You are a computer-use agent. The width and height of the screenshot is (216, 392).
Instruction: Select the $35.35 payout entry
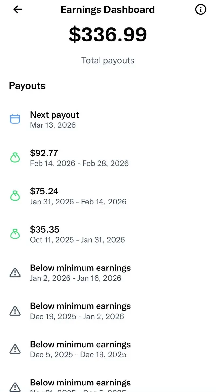(x=77, y=234)
